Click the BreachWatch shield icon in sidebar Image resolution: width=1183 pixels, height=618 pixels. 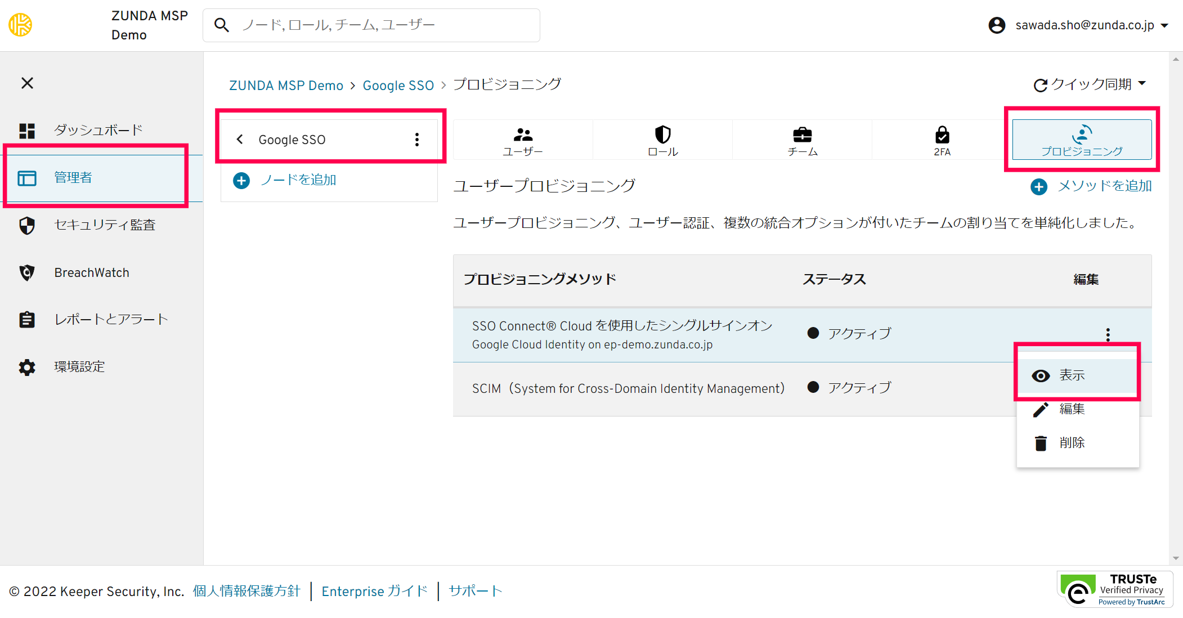27,272
